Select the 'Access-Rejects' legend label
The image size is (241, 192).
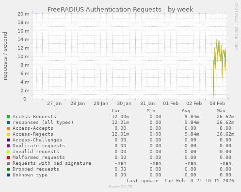point(33,134)
